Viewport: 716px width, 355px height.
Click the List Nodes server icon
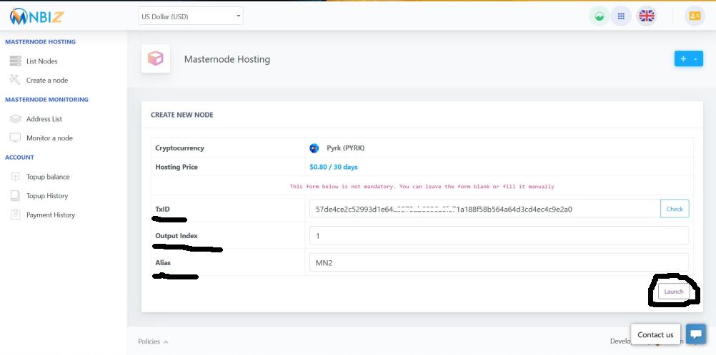[16, 61]
